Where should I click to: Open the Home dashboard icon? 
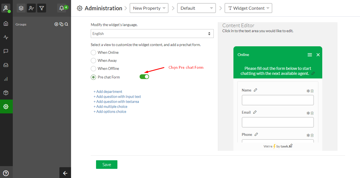point(6,24)
